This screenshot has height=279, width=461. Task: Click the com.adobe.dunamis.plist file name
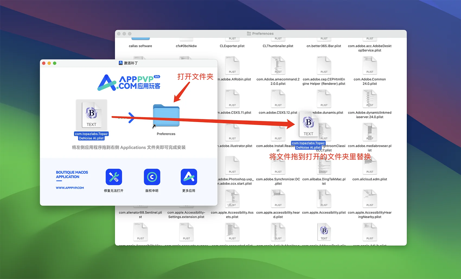(324, 113)
